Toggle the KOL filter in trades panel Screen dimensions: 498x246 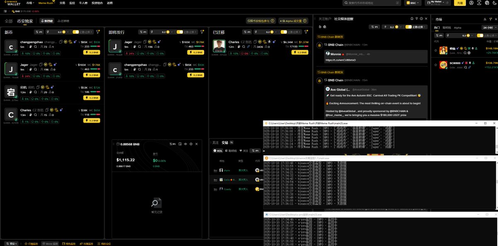click(218, 151)
